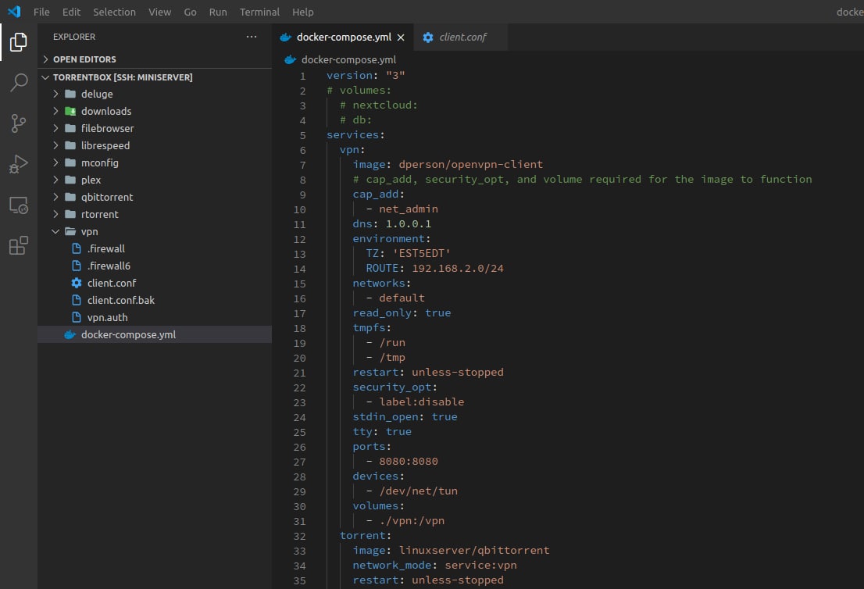
Task: Expand the plex folder chevron
Action: tap(55, 180)
